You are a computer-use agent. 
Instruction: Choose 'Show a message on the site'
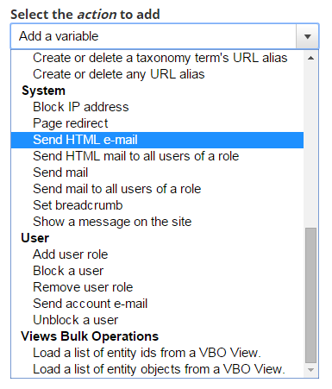[157, 222]
